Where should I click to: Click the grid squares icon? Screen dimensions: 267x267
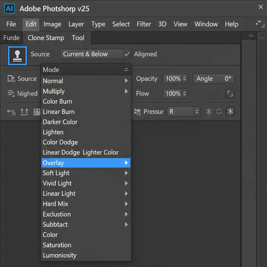(x=37, y=112)
